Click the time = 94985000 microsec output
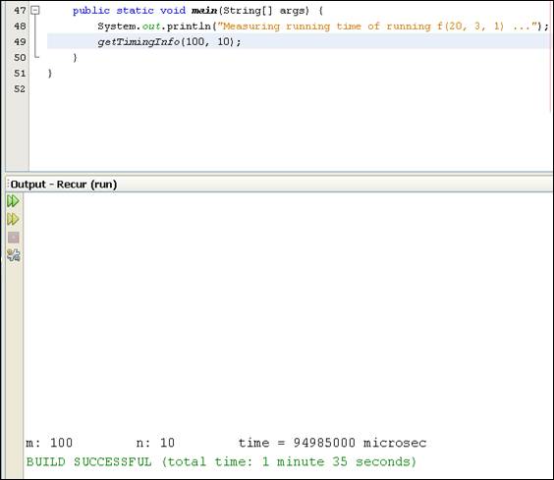 click(x=332, y=443)
